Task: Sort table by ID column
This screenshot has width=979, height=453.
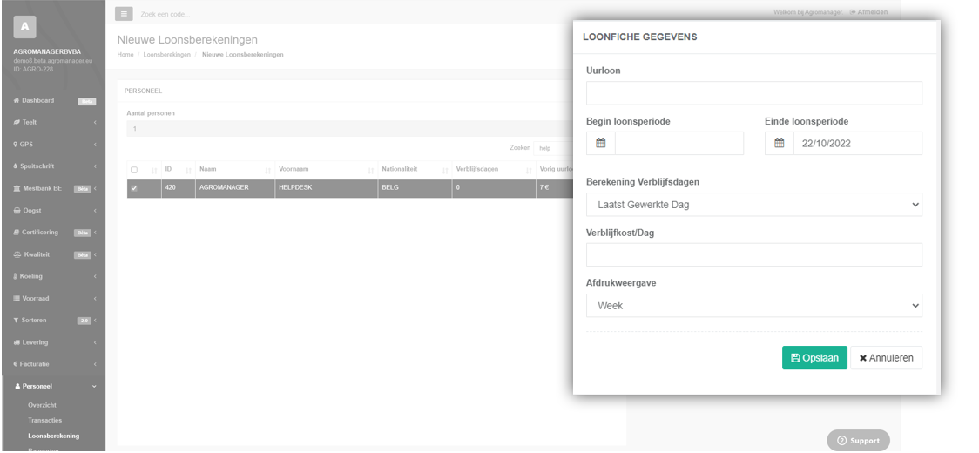Action: tap(178, 170)
